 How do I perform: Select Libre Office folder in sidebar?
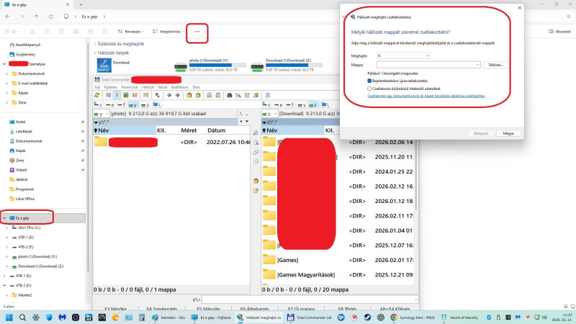[x=25, y=199]
